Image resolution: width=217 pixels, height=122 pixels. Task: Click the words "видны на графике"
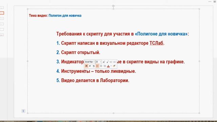164,62
